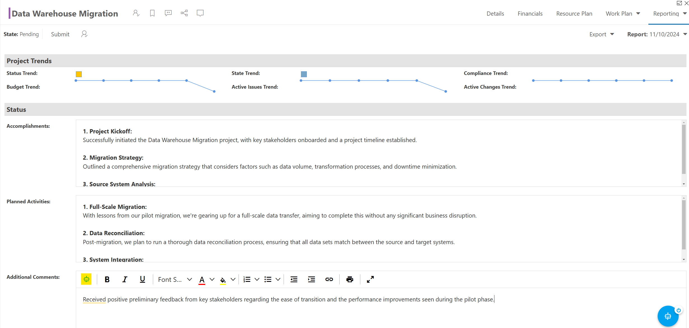Click the last point on Compliance Trend line

(x=672, y=81)
